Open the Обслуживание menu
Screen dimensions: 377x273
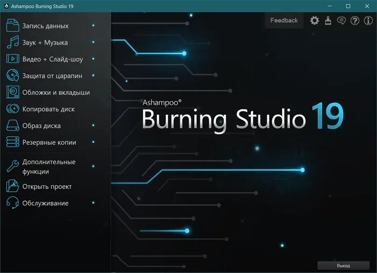45,204
